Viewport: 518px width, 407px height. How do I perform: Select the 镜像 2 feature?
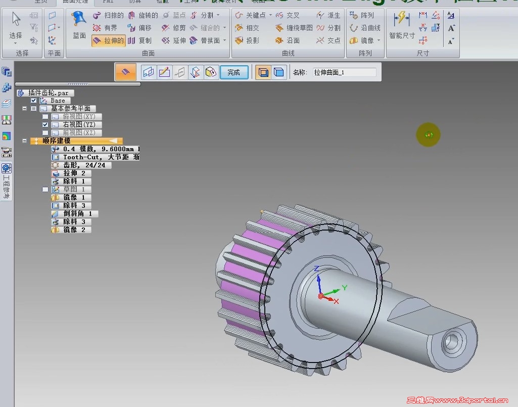click(71, 230)
